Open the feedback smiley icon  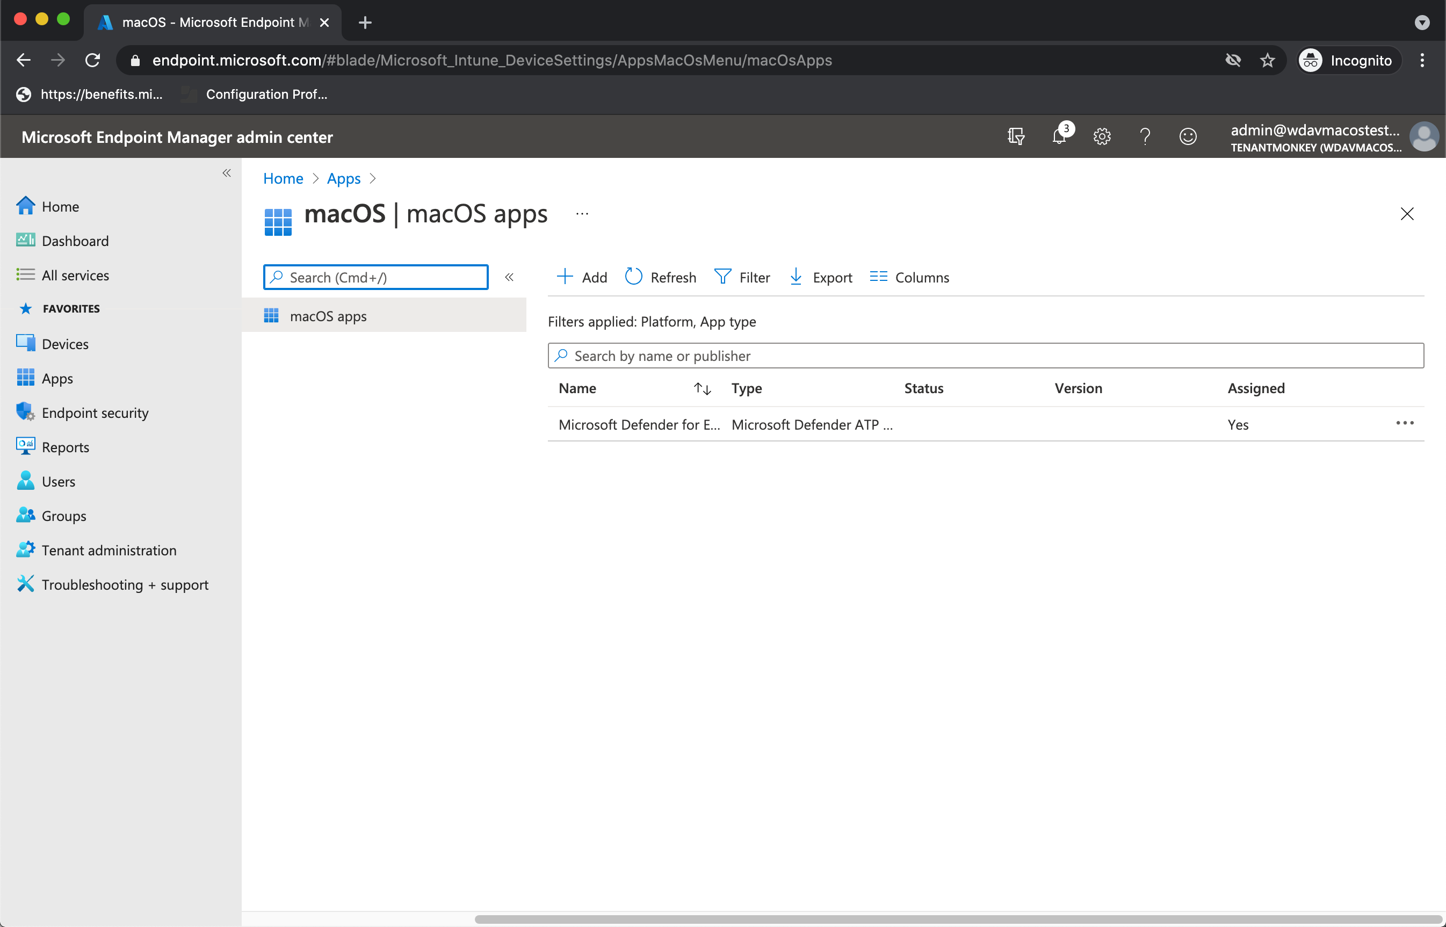tap(1188, 136)
